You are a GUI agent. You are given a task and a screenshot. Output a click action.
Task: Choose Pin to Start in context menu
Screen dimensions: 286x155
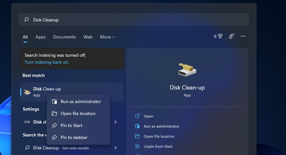pyautogui.click(x=78, y=125)
